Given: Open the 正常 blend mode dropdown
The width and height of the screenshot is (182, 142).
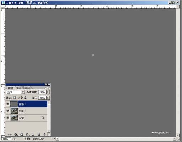Looking at the screenshot, I should pos(15,92).
